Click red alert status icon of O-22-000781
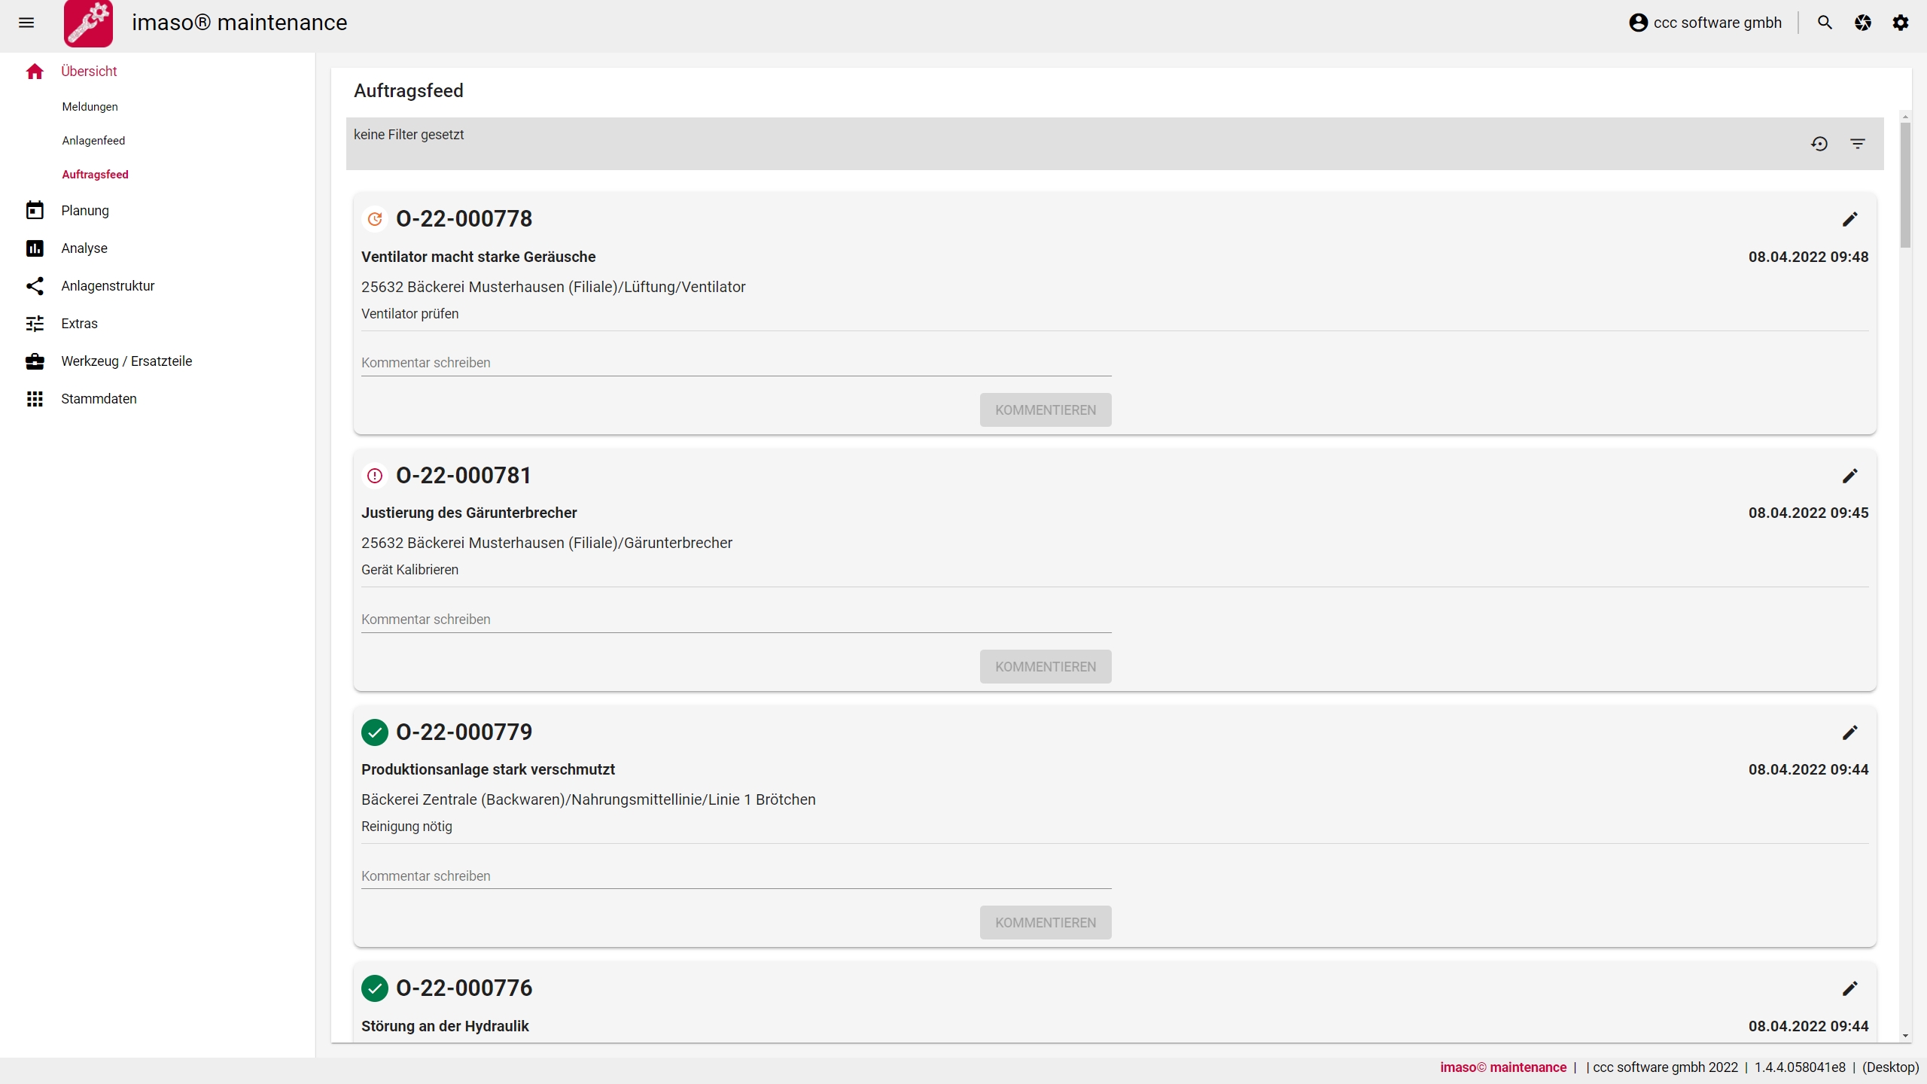This screenshot has height=1084, width=1927. pyautogui.click(x=375, y=476)
